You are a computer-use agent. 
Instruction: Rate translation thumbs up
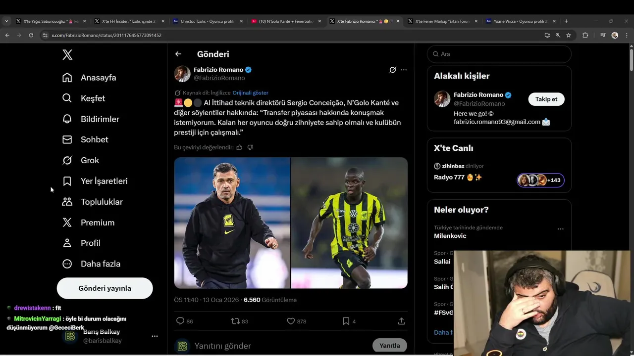239,147
